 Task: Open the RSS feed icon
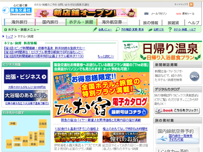pos(191,4)
